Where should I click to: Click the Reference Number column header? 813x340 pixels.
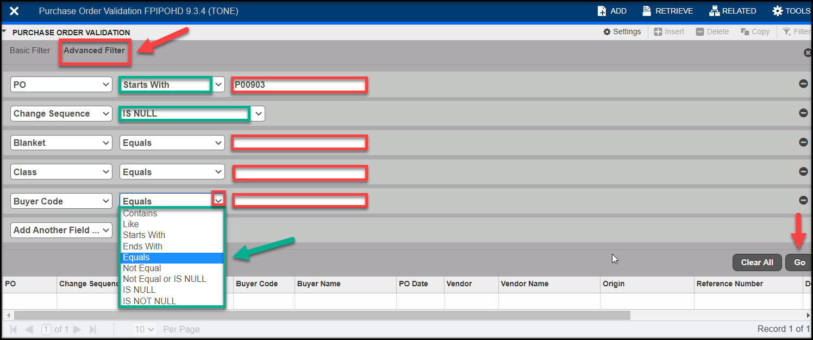pyautogui.click(x=748, y=284)
